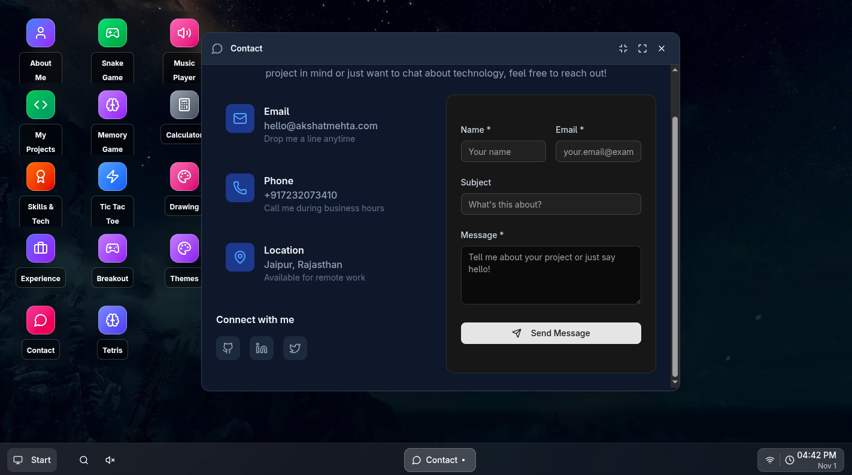The image size is (852, 475).
Task: Click the 'Connect with me' heading
Action: click(x=255, y=319)
